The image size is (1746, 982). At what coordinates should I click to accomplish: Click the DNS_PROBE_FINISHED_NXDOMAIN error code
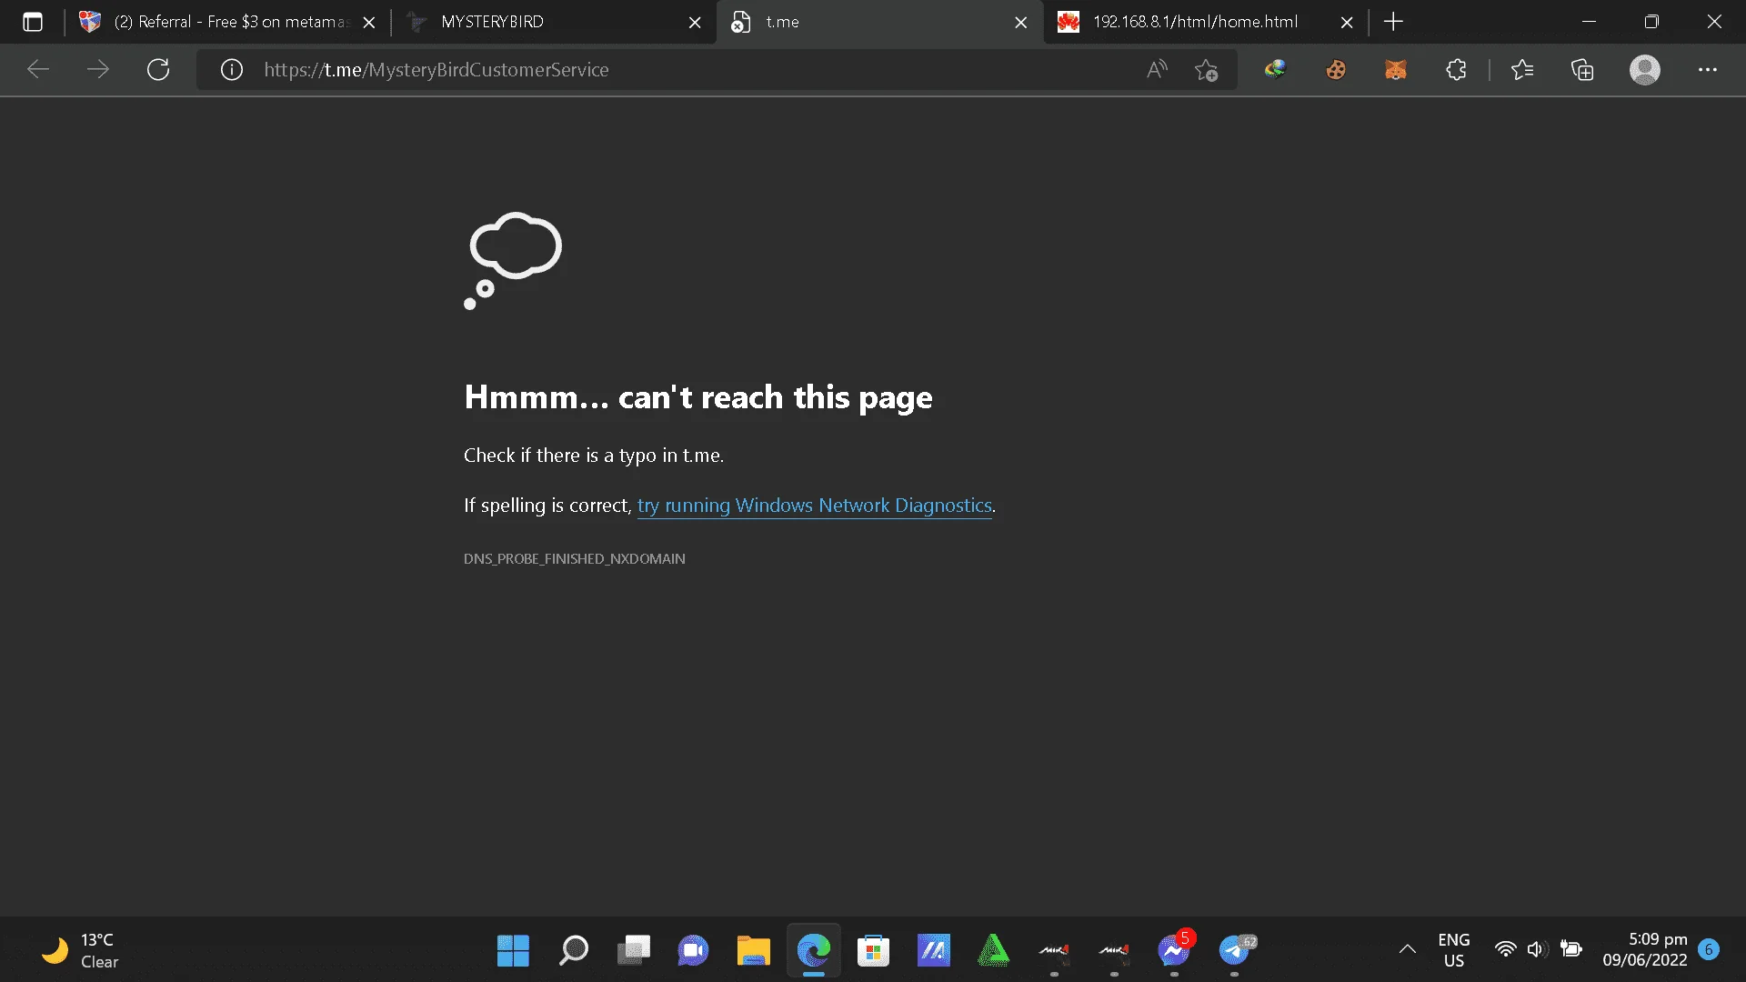click(575, 559)
